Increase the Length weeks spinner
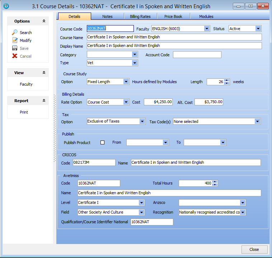 (227, 80)
